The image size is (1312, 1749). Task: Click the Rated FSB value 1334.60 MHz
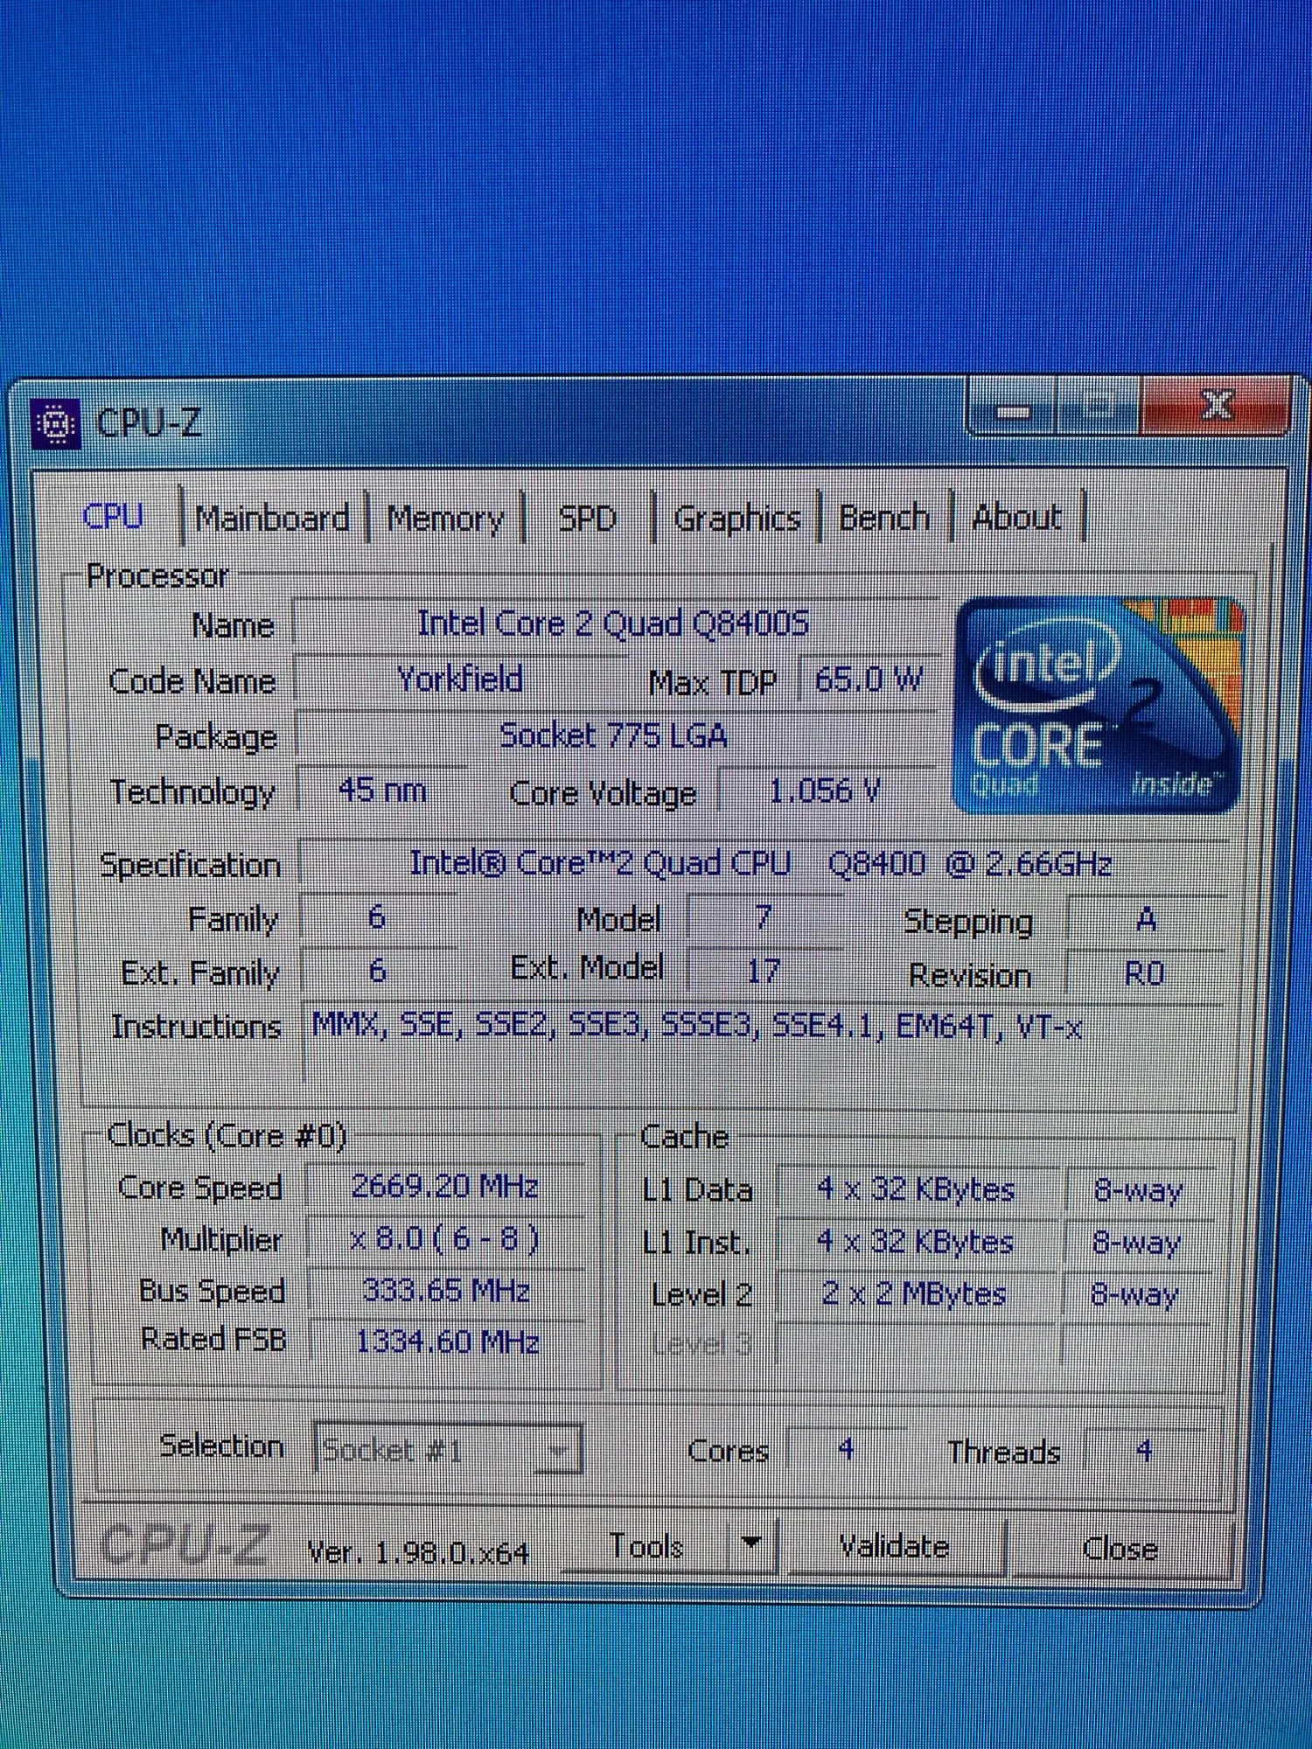[x=447, y=1342]
